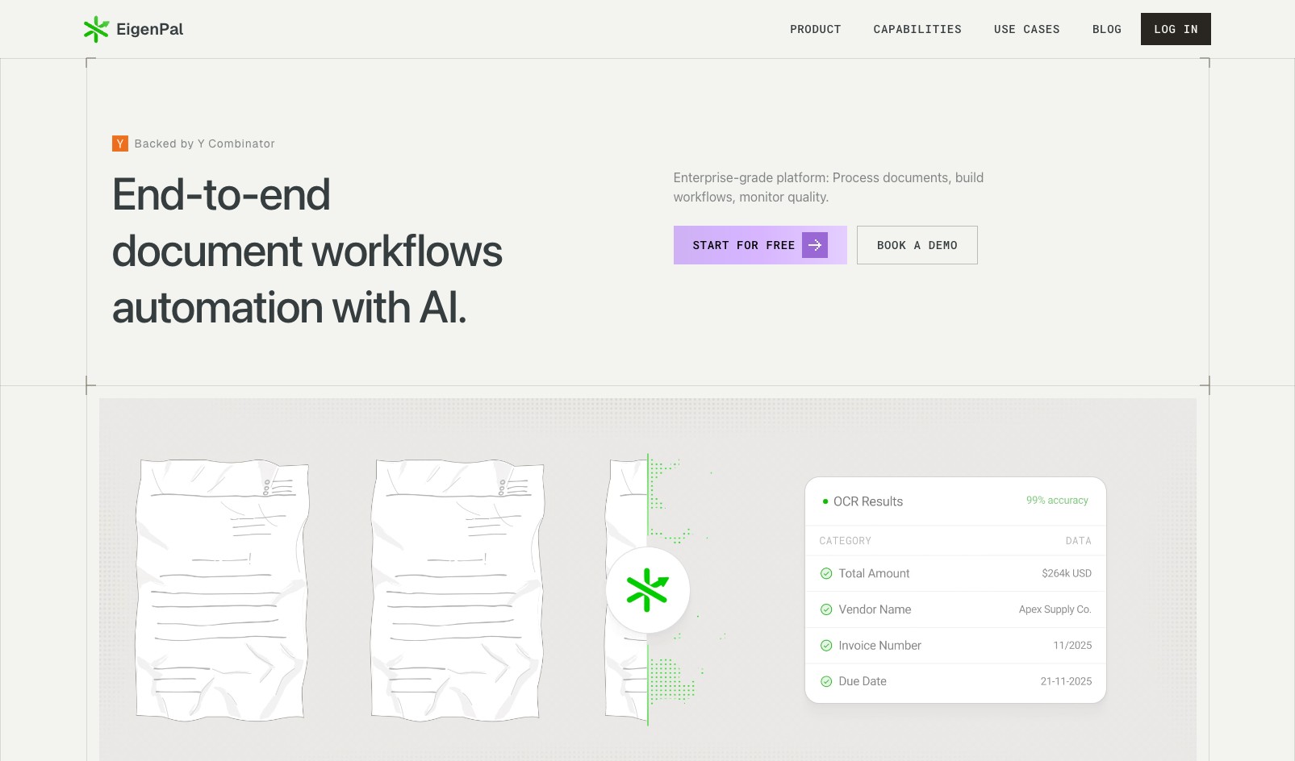Toggle the Due Date row verification check
The height and width of the screenshot is (761, 1295).
pos(826,681)
